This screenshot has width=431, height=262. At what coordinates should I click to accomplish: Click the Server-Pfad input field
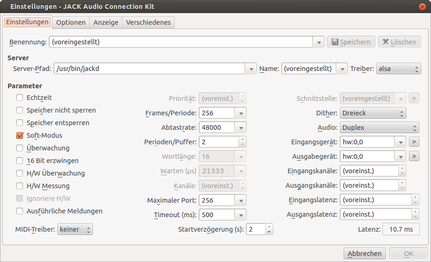pos(149,69)
